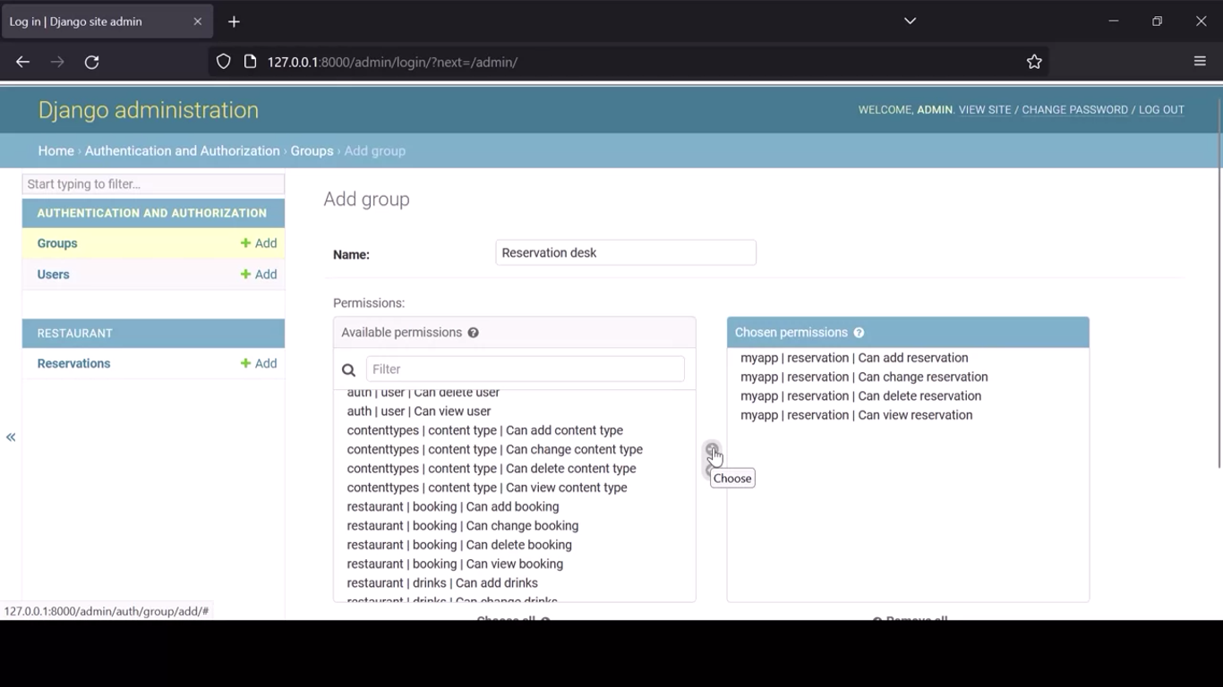
Task: Select the Django site admin browser tab
Action: [x=98, y=21]
